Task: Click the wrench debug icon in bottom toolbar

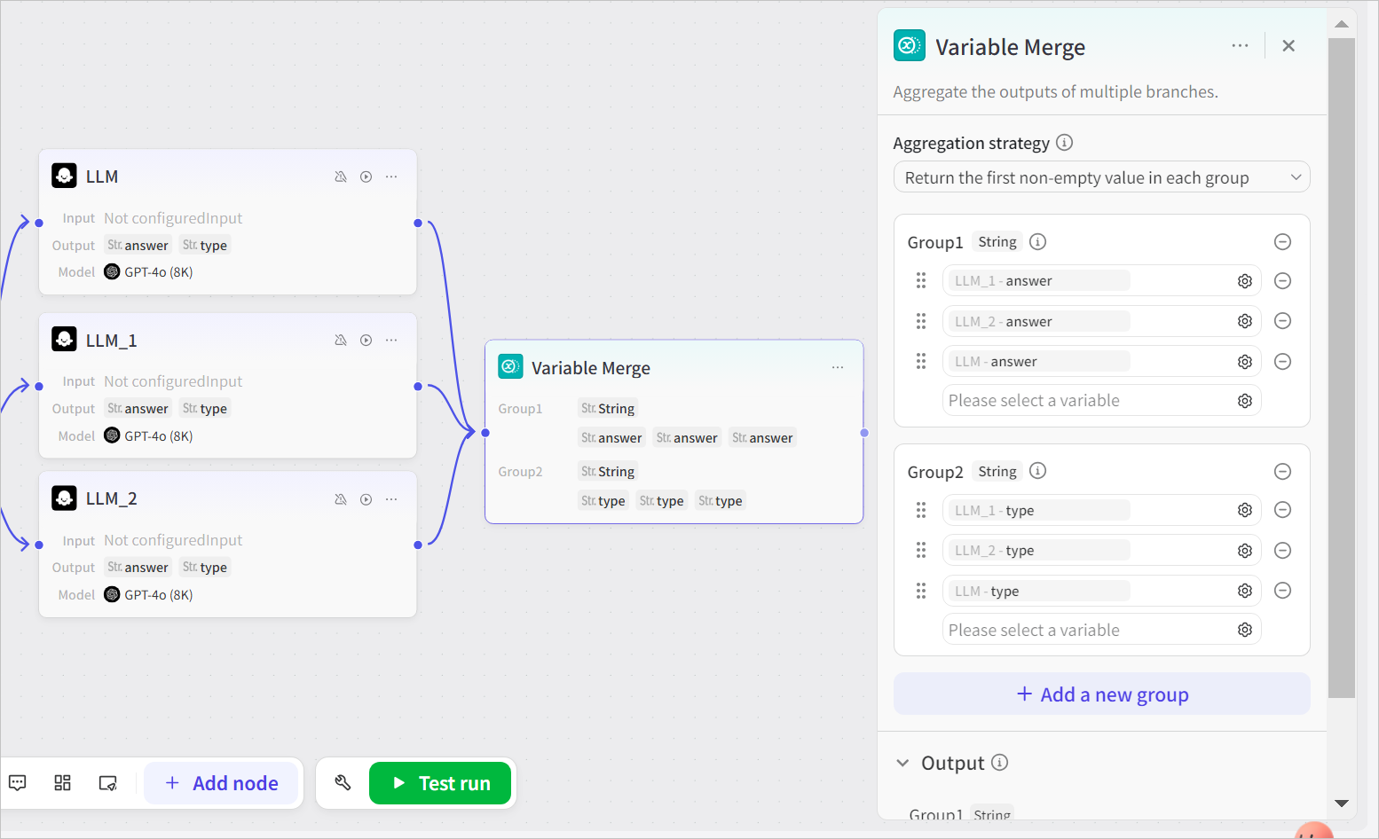Action: 343,783
